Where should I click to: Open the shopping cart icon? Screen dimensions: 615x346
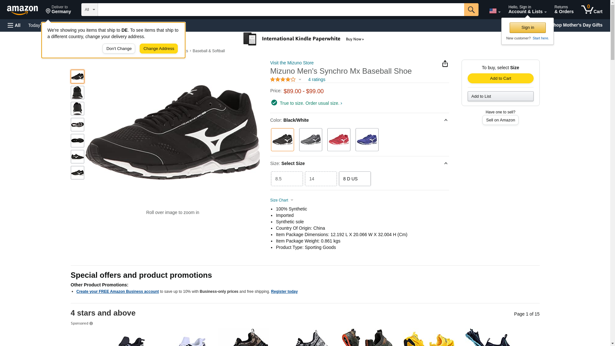(592, 10)
